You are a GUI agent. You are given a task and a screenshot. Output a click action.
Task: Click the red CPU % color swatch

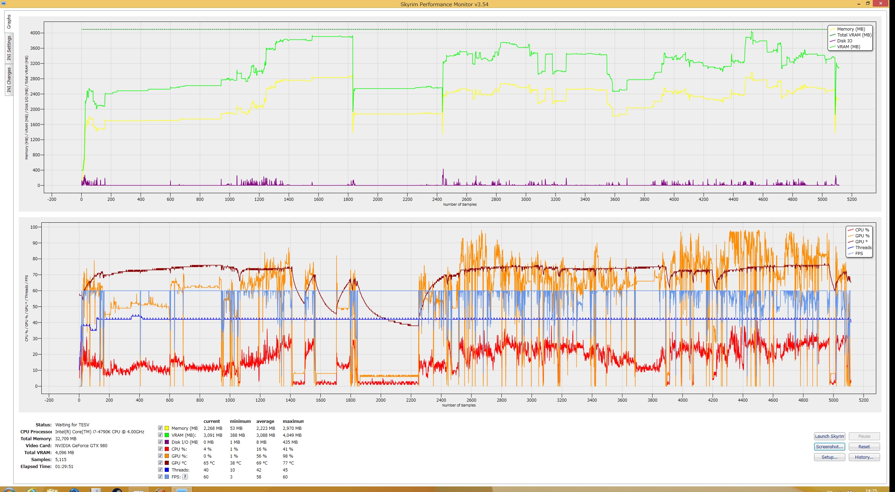pyautogui.click(x=167, y=449)
